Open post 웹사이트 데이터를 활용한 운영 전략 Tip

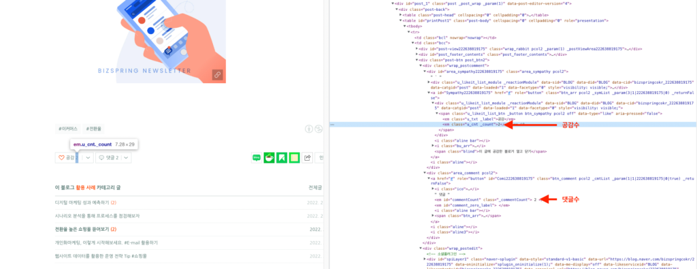[x=101, y=256]
